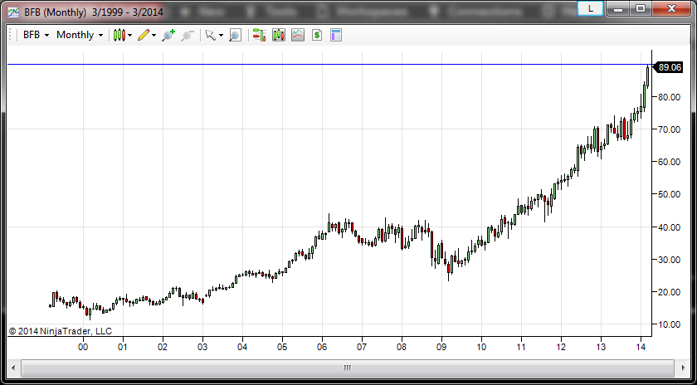Image resolution: width=697 pixels, height=385 pixels.
Task: Expand the cursor type dropdown arrow
Action: (221, 35)
